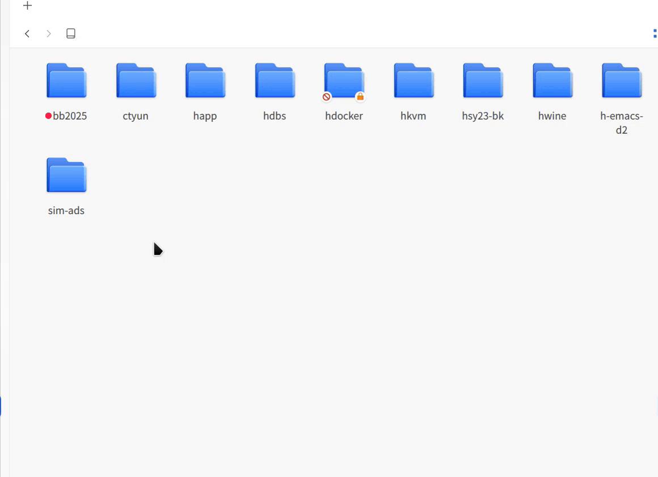Click the hdbs folder name
Viewport: 658px width, 477px height.
tap(275, 116)
